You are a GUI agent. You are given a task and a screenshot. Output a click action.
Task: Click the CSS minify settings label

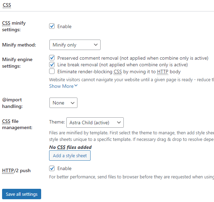pos(14,26)
